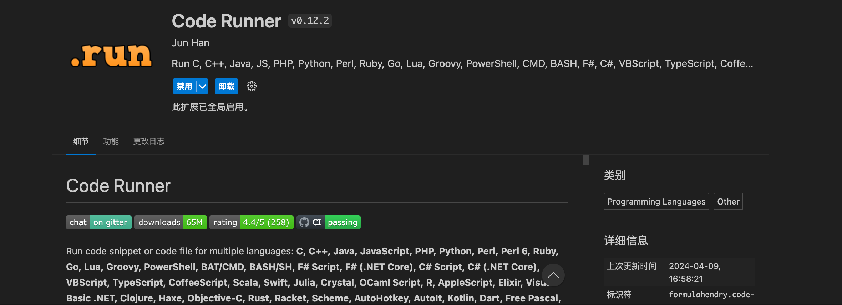842x305 pixels.
Task: Click the v0.12.2 version badge
Action: pyautogui.click(x=309, y=20)
